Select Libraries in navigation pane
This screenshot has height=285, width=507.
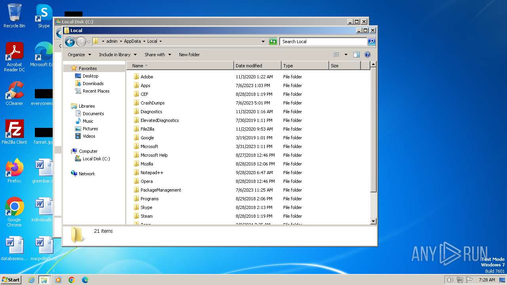pyautogui.click(x=86, y=106)
